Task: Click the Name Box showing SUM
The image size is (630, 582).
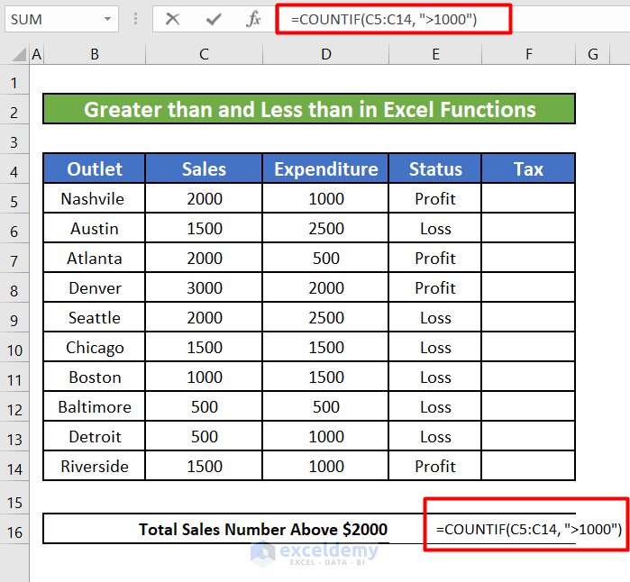Action: [x=61, y=19]
